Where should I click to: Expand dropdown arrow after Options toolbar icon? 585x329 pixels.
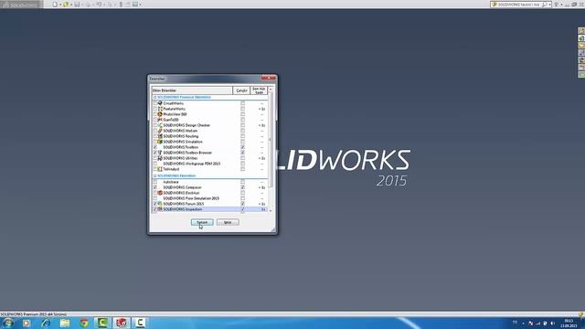pyautogui.click(x=141, y=5)
